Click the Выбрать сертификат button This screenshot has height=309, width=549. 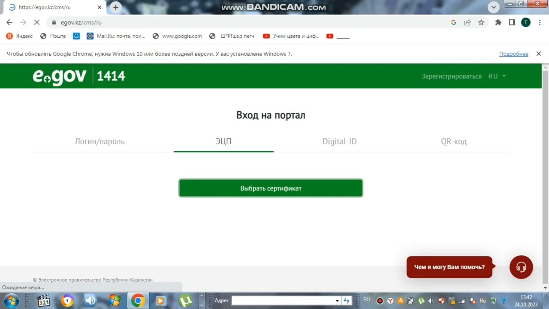tap(271, 188)
